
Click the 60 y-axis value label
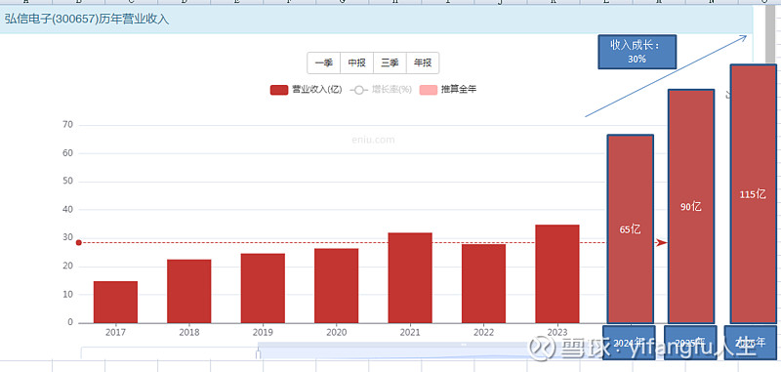pyautogui.click(x=67, y=153)
